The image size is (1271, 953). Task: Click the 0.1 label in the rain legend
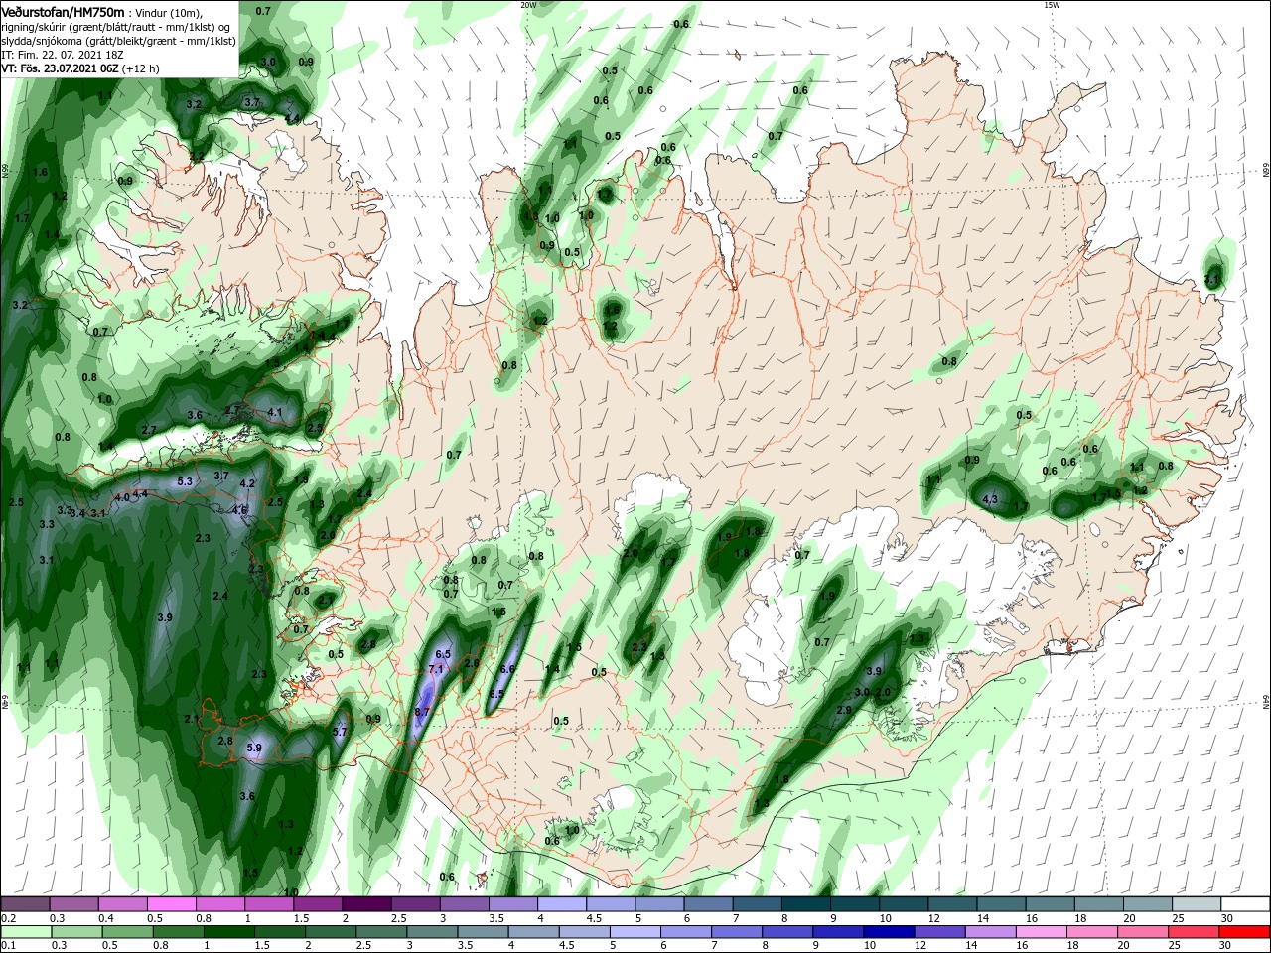[8, 946]
